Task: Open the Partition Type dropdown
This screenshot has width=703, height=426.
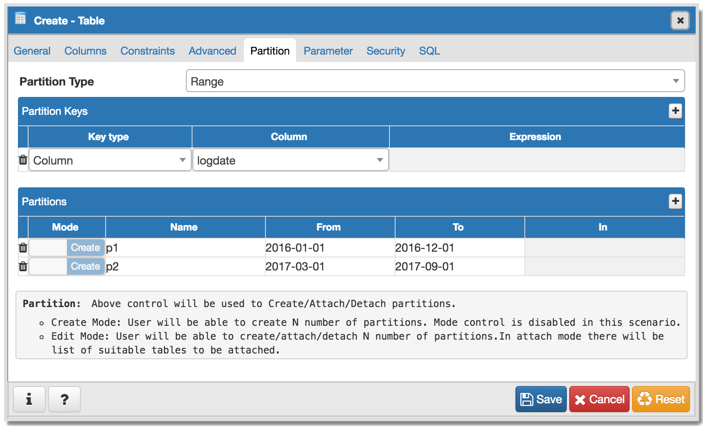Action: pos(435,81)
